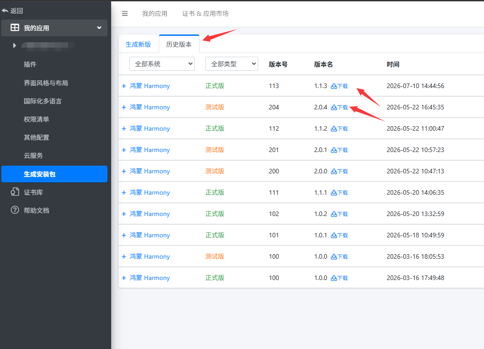Image resolution: width=484 pixels, height=349 pixels.
Task: Collapse the 我的应用 sidebar chevron
Action: (99, 28)
